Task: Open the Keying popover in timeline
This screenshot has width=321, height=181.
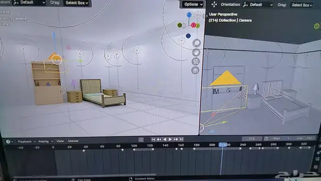Action: pyautogui.click(x=45, y=141)
